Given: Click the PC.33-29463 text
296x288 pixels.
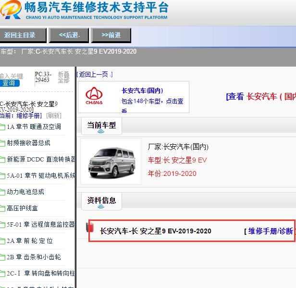Looking at the screenshot, I should 43,77.
